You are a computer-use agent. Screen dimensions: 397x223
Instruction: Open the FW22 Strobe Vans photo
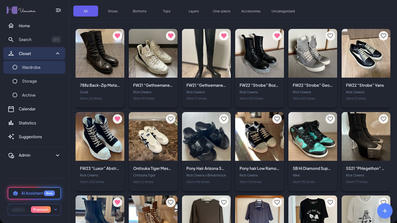(x=366, y=53)
